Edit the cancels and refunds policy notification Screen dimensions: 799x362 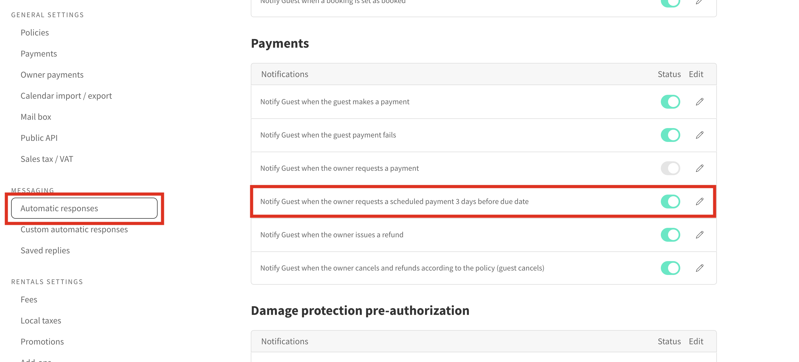click(699, 268)
